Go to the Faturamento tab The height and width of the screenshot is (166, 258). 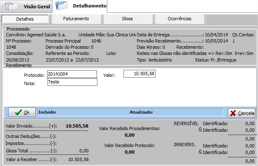coord(76,19)
